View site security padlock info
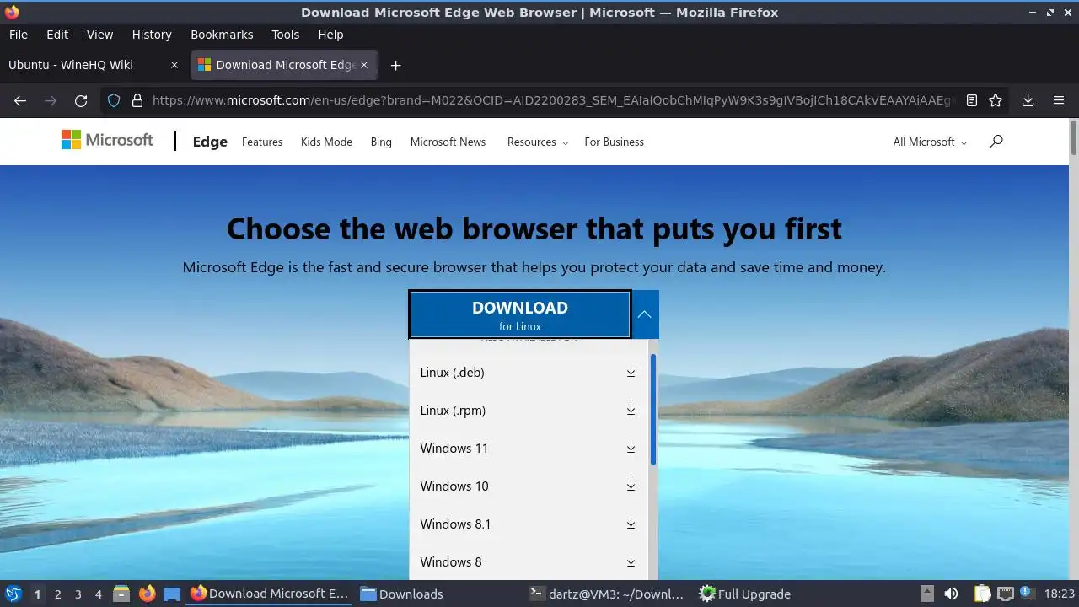Viewport: 1079px width, 607px height. (137, 100)
